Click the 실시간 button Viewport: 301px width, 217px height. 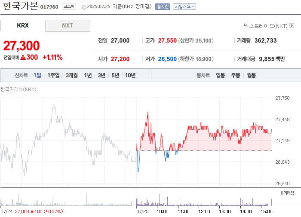[x=163, y=7]
